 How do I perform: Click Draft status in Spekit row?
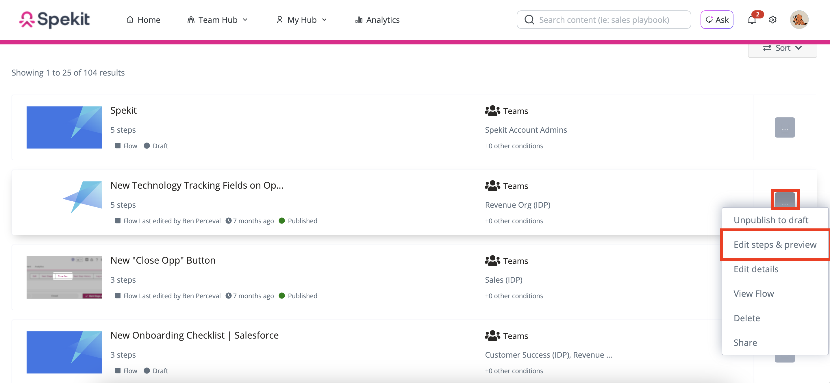point(156,146)
